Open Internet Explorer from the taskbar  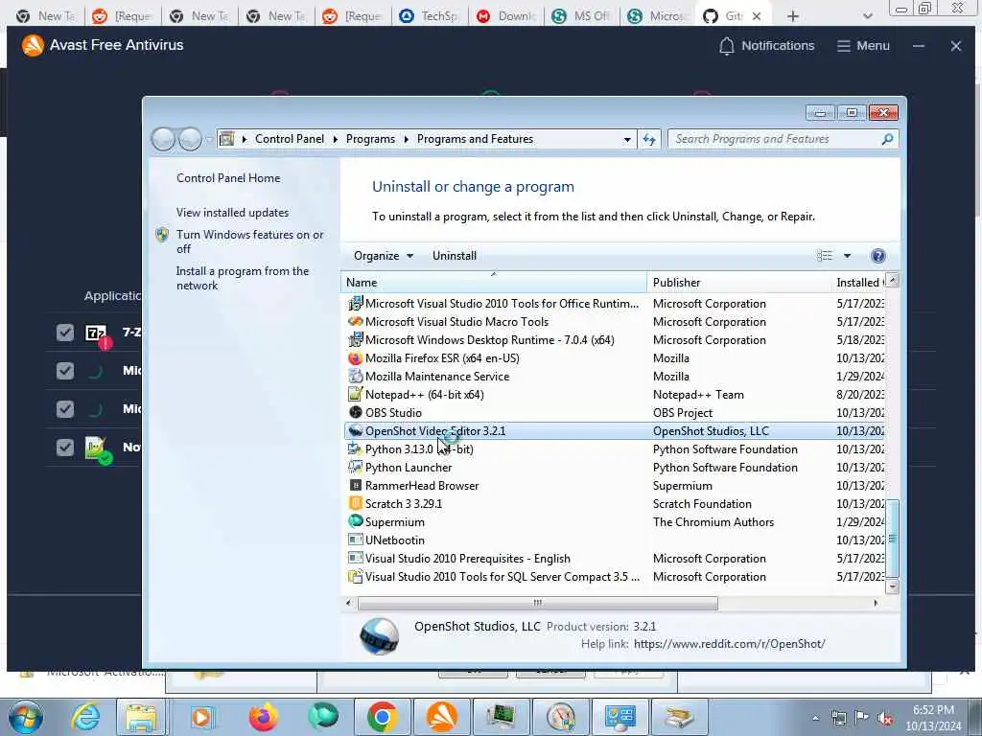coord(85,717)
